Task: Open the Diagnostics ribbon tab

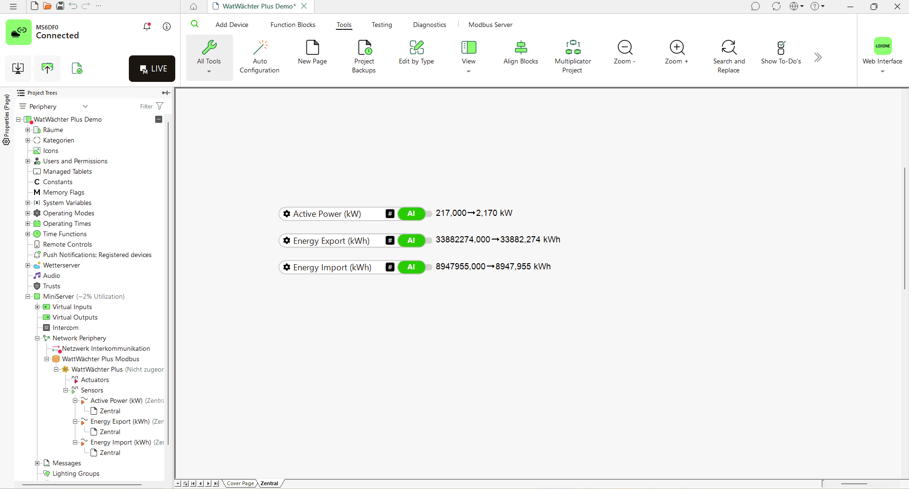Action: coord(430,25)
